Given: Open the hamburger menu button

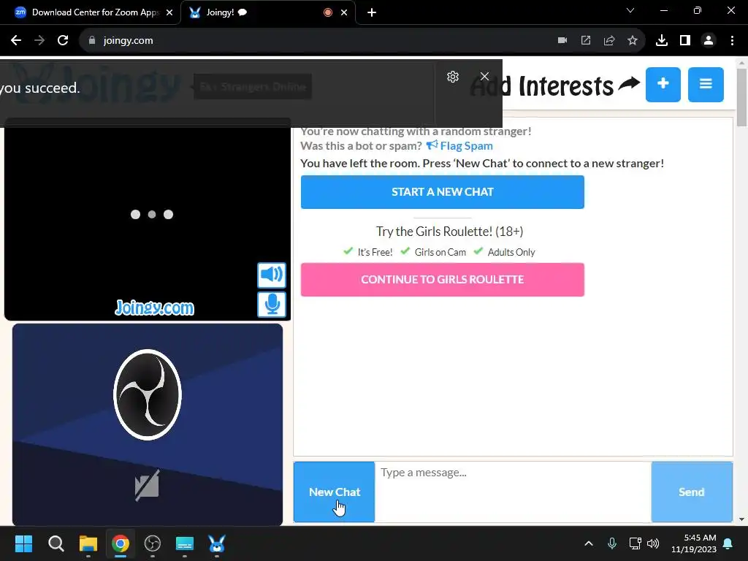Looking at the screenshot, I should 706,85.
